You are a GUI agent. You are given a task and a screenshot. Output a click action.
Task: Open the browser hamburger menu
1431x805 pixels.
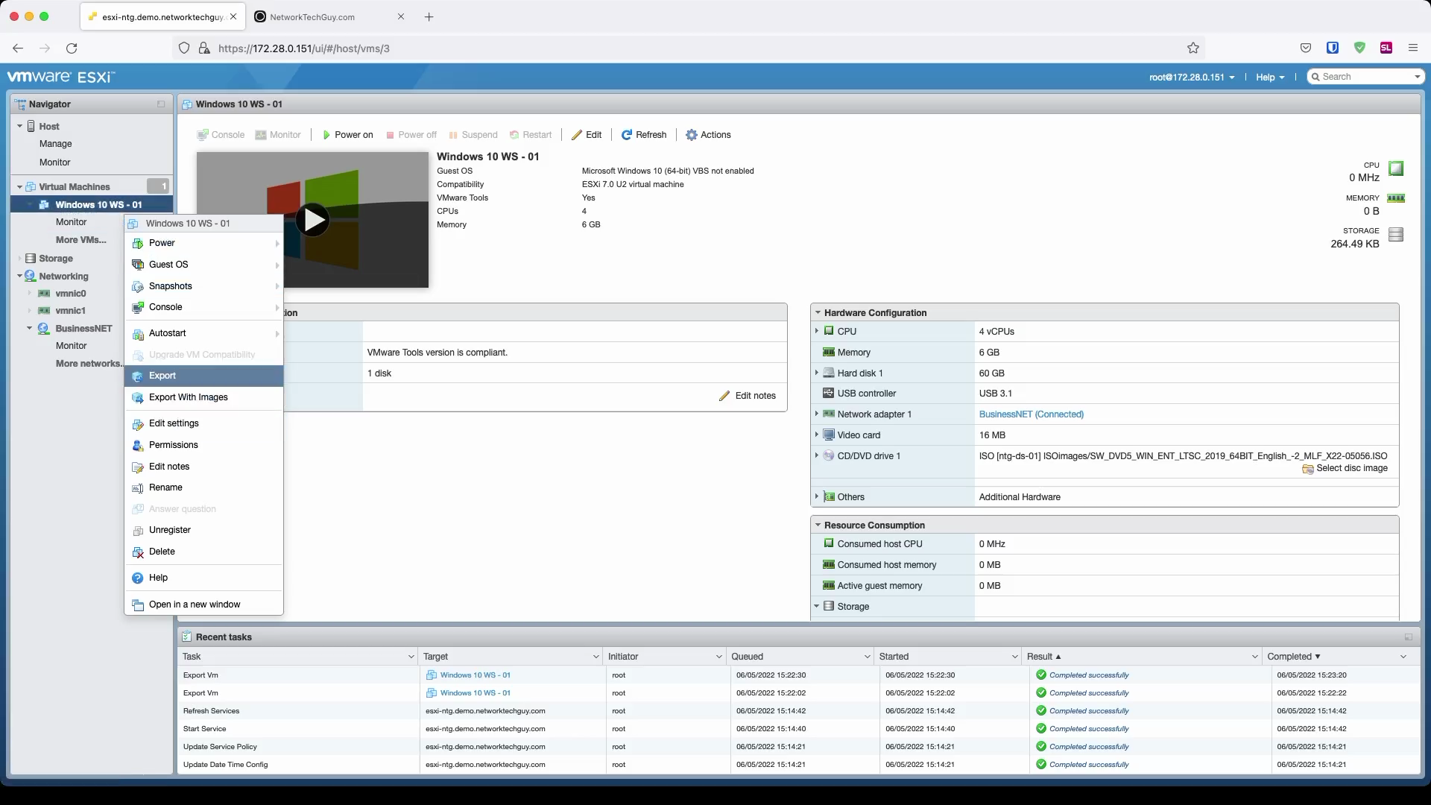(x=1413, y=48)
